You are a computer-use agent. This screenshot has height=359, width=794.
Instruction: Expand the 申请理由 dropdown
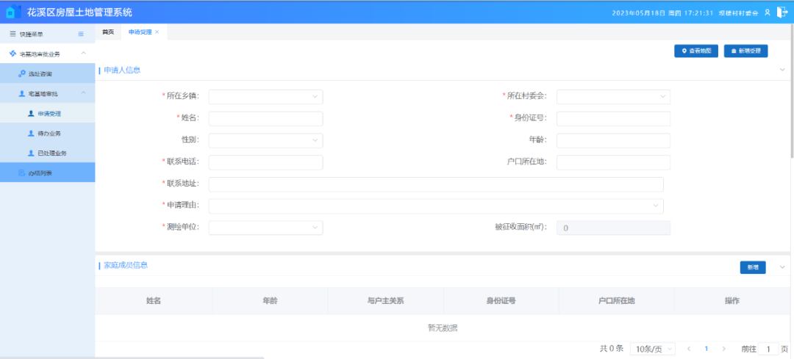436,206
